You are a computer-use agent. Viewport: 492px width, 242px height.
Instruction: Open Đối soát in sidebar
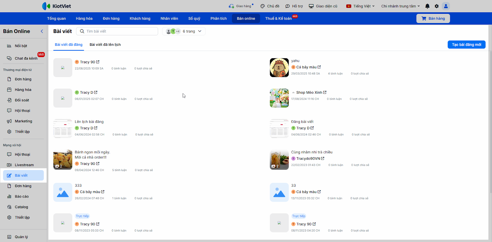click(23, 100)
